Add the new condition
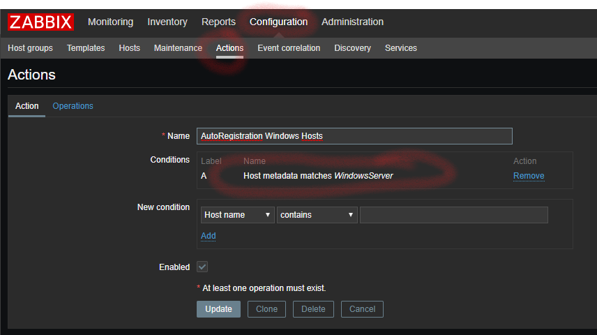Image resolution: width=597 pixels, height=335 pixels. point(209,236)
